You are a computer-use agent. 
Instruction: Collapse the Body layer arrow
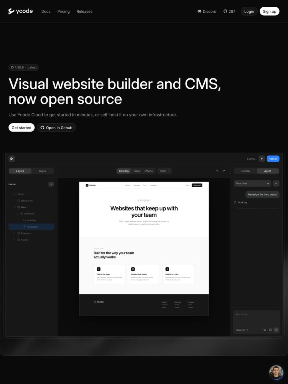click(12, 194)
